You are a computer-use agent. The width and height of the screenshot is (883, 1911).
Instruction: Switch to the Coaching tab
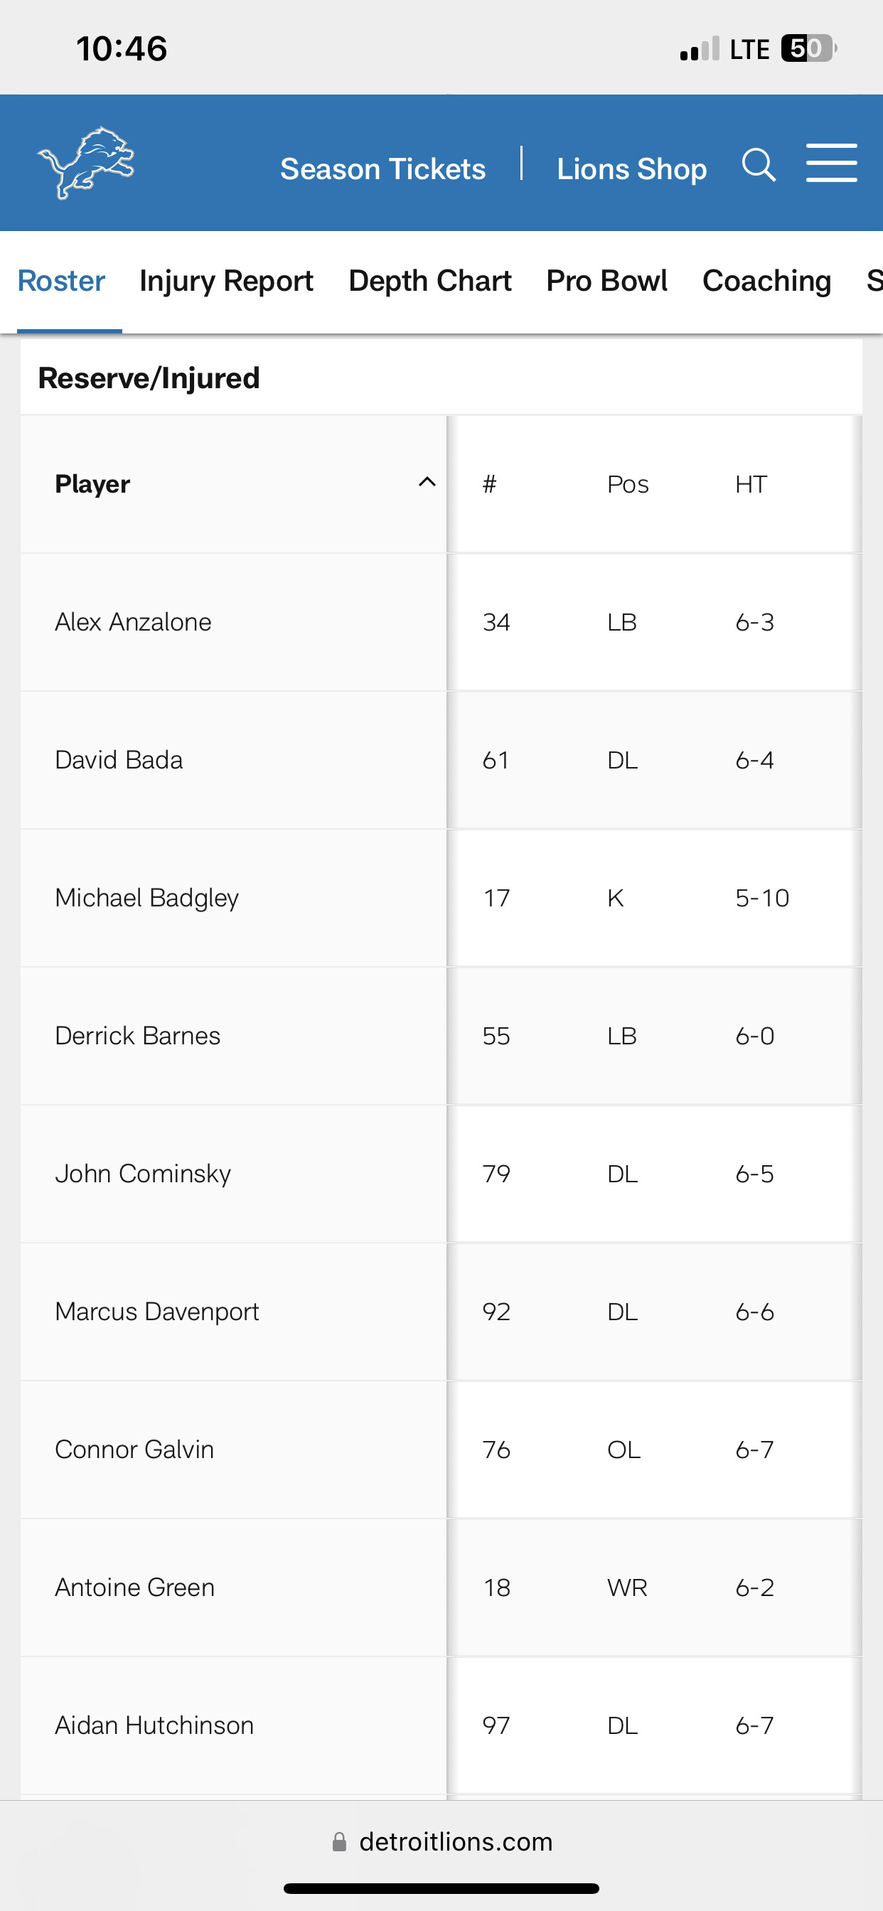[x=766, y=281]
